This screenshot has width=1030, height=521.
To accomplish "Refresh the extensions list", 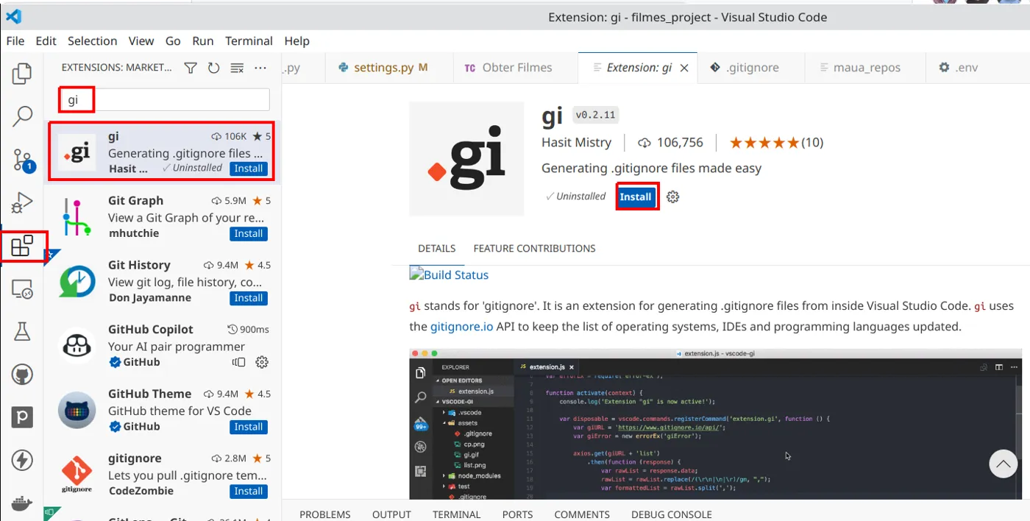I will pyautogui.click(x=213, y=68).
